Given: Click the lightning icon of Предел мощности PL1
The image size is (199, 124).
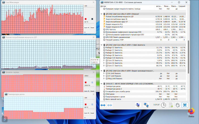Looking at the screenshot, I should click(x=104, y=24).
